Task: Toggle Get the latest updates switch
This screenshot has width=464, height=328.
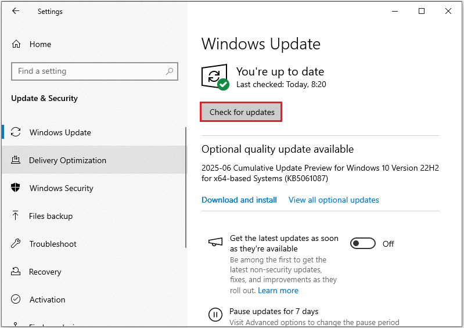Action: pos(363,243)
